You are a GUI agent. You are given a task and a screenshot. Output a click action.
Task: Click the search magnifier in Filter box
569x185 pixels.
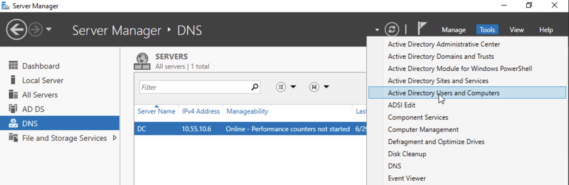click(x=255, y=87)
